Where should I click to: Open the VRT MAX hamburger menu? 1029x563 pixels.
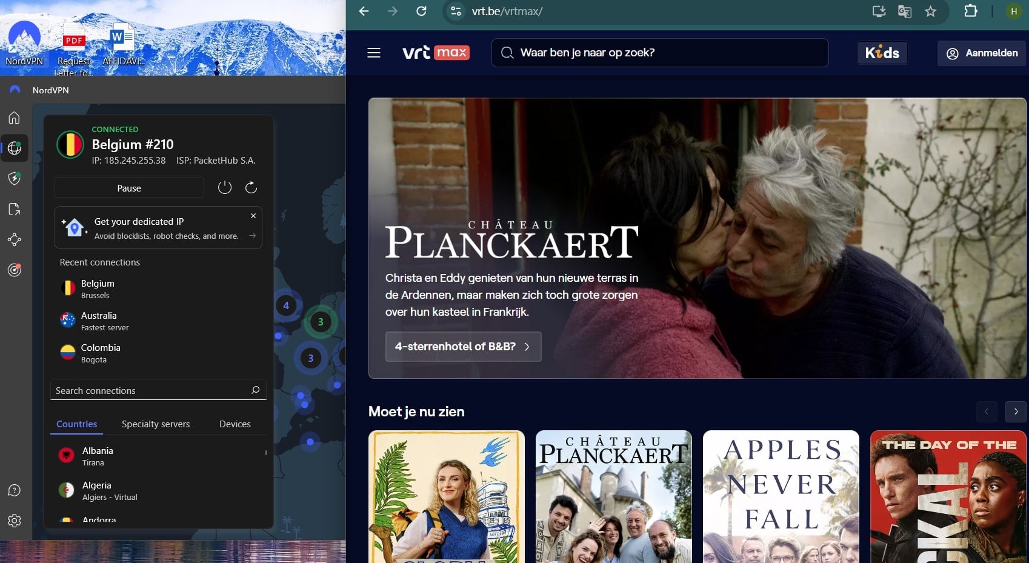coord(374,53)
